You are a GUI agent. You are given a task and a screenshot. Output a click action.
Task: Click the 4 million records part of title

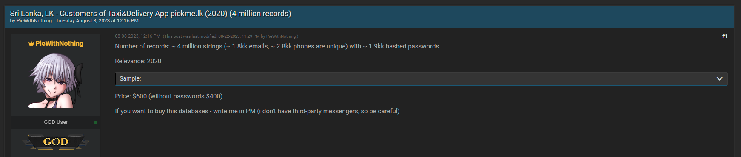260,14
